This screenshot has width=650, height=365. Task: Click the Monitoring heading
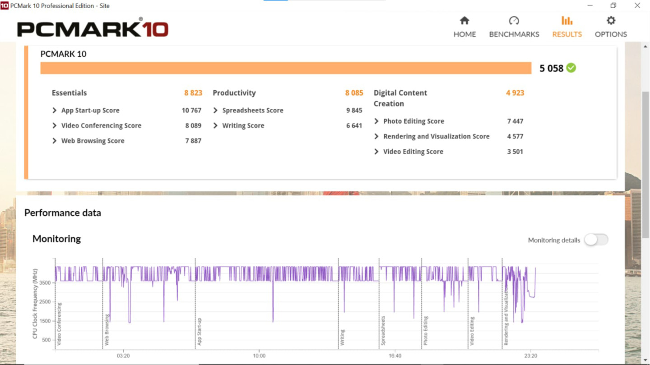(56, 239)
